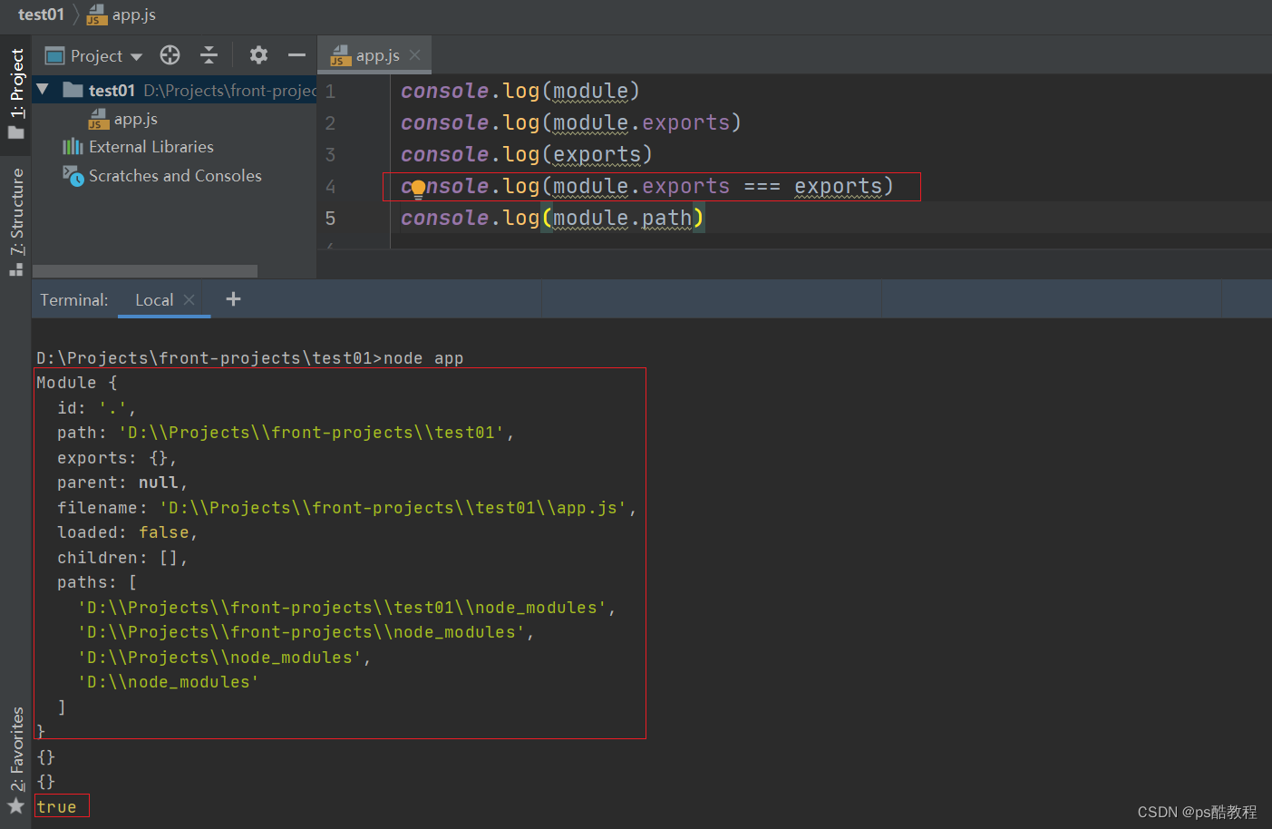Open the 7: Structure tool window tab

(x=16, y=220)
